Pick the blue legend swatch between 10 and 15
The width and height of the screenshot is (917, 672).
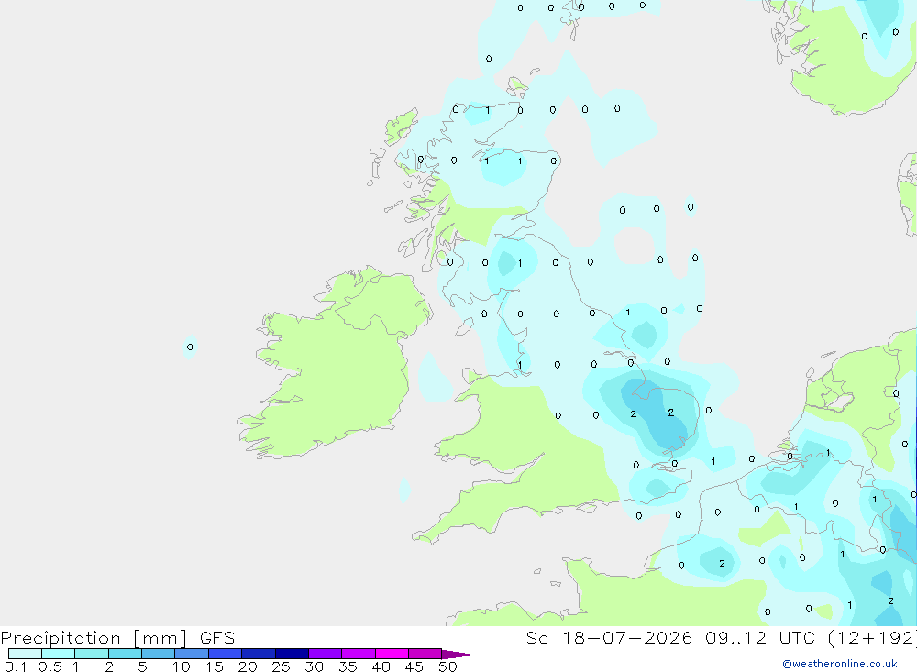192,654
